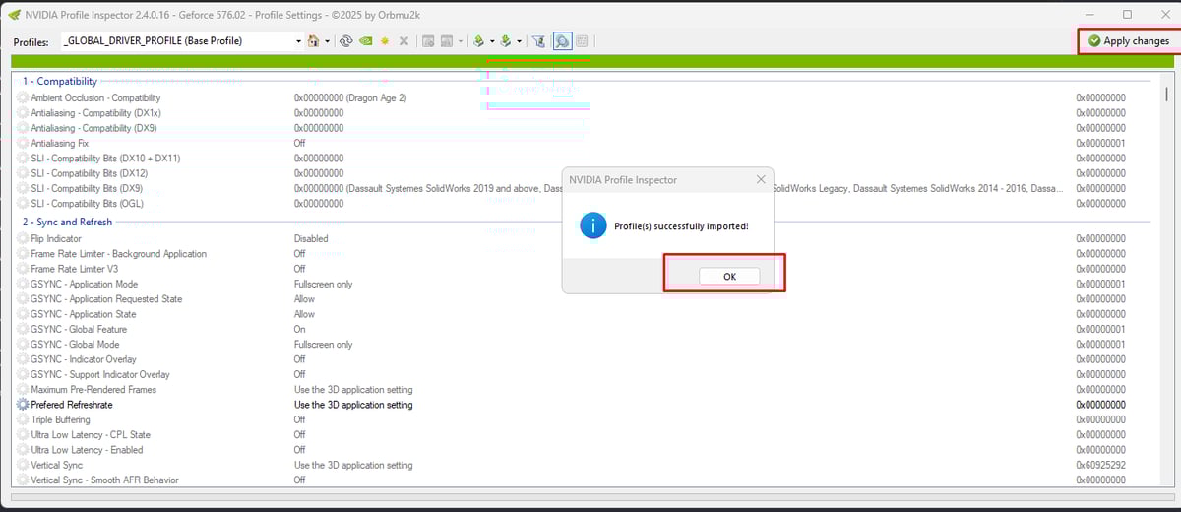Viewport: 1181px width, 512px height.
Task: Open the Profiles combo box
Action: 183,41
